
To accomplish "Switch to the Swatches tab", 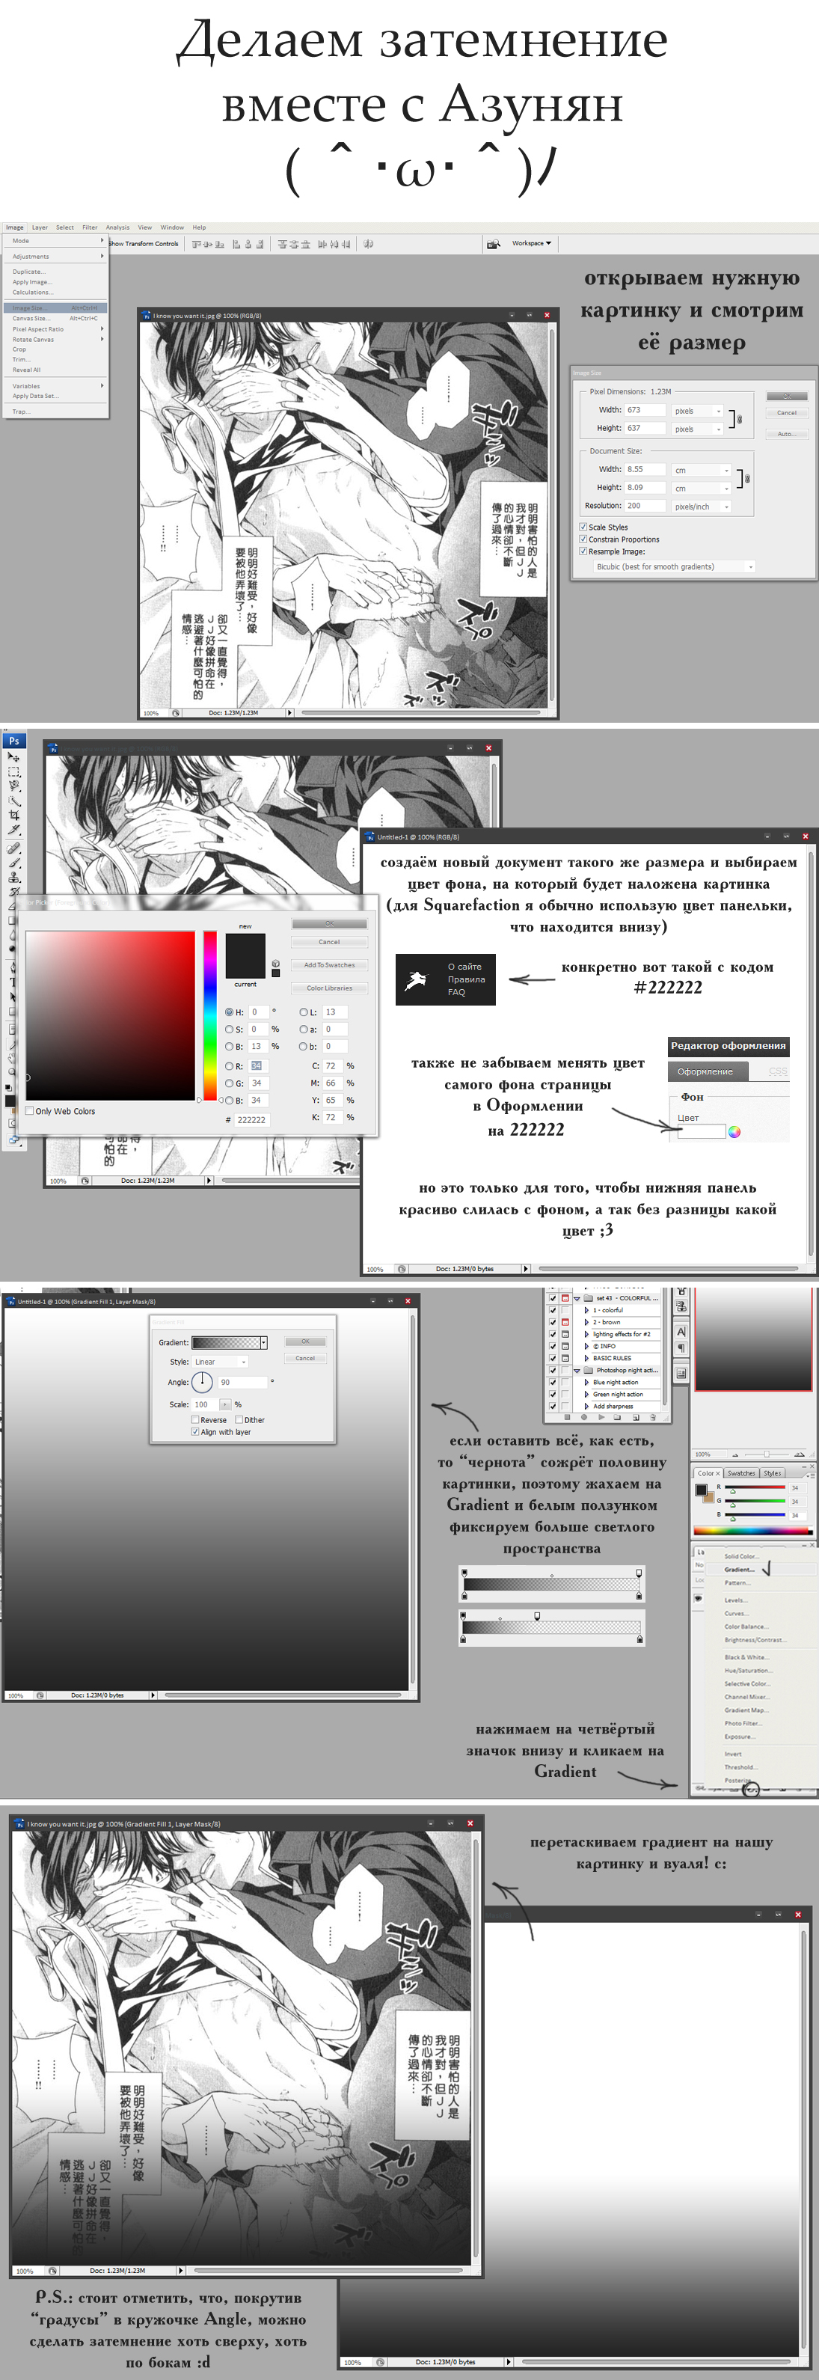I will point(741,1474).
